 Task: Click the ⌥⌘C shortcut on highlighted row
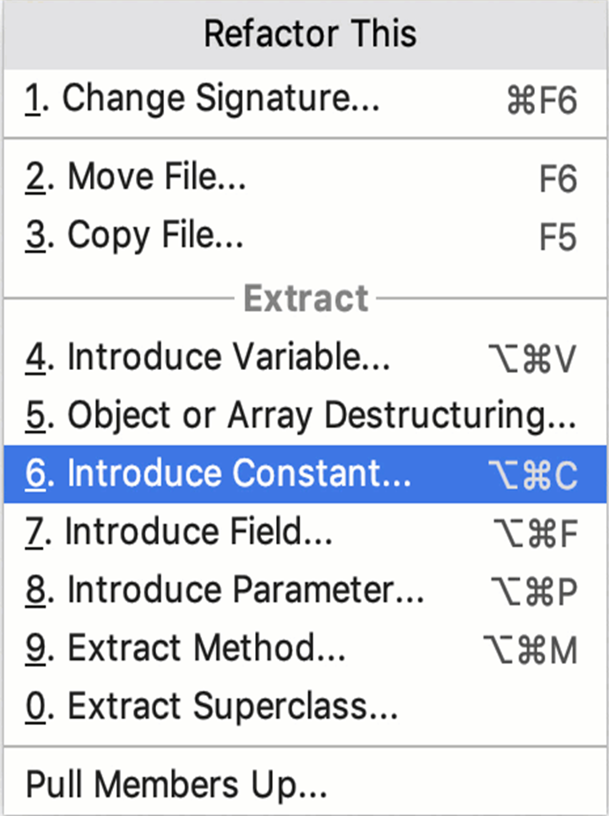[532, 476]
